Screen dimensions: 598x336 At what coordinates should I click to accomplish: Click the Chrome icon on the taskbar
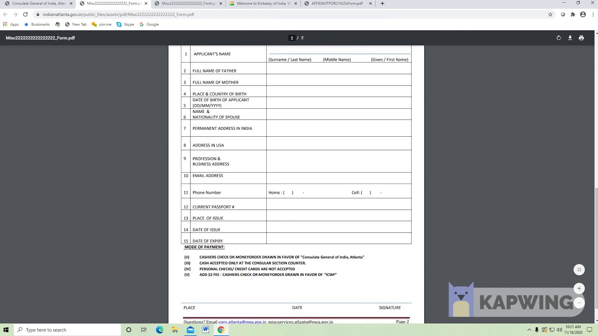(x=221, y=330)
